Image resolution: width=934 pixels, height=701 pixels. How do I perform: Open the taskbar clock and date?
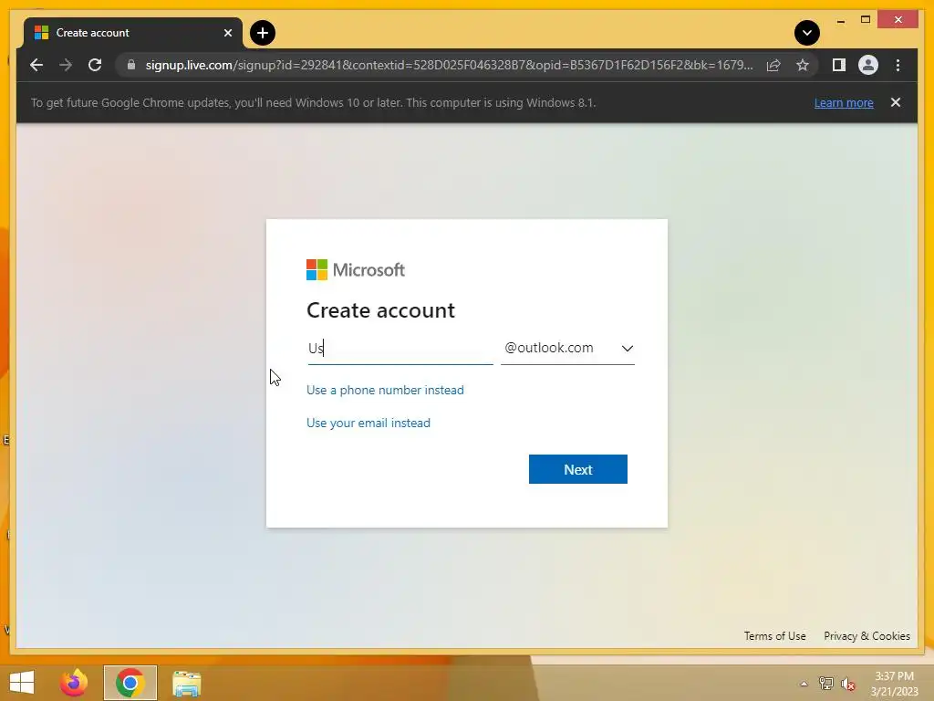894,684
